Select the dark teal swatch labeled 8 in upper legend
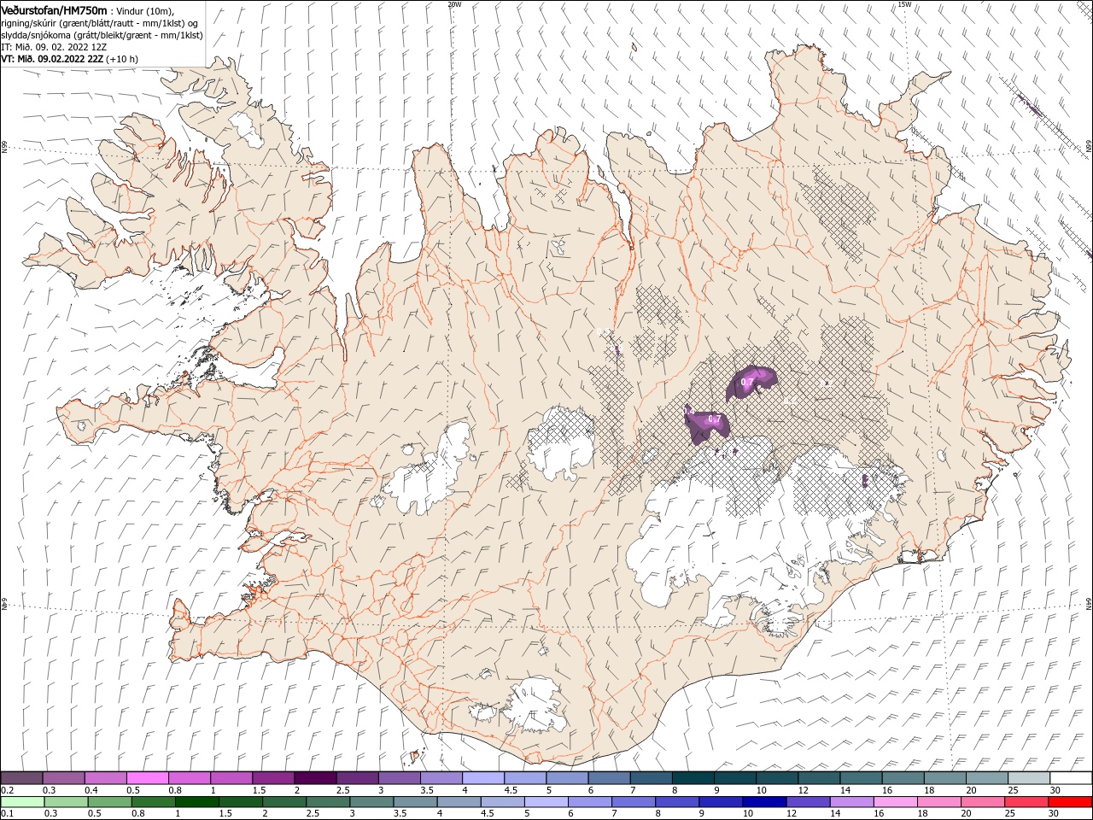The height and width of the screenshot is (820, 1093). click(x=693, y=778)
